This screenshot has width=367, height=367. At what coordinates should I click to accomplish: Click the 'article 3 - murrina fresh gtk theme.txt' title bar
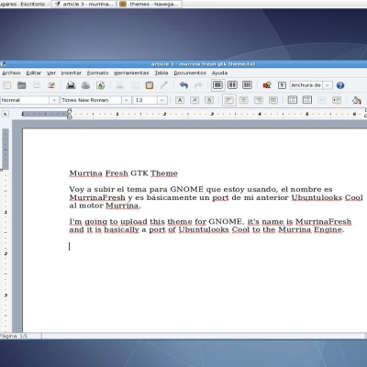pos(203,64)
